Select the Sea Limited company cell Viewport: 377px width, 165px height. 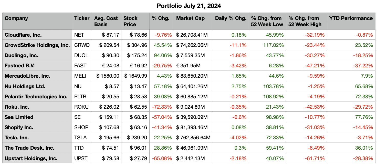[19, 117]
